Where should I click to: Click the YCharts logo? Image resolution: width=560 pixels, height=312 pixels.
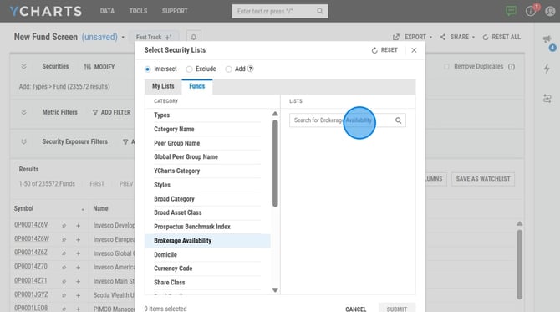46,11
